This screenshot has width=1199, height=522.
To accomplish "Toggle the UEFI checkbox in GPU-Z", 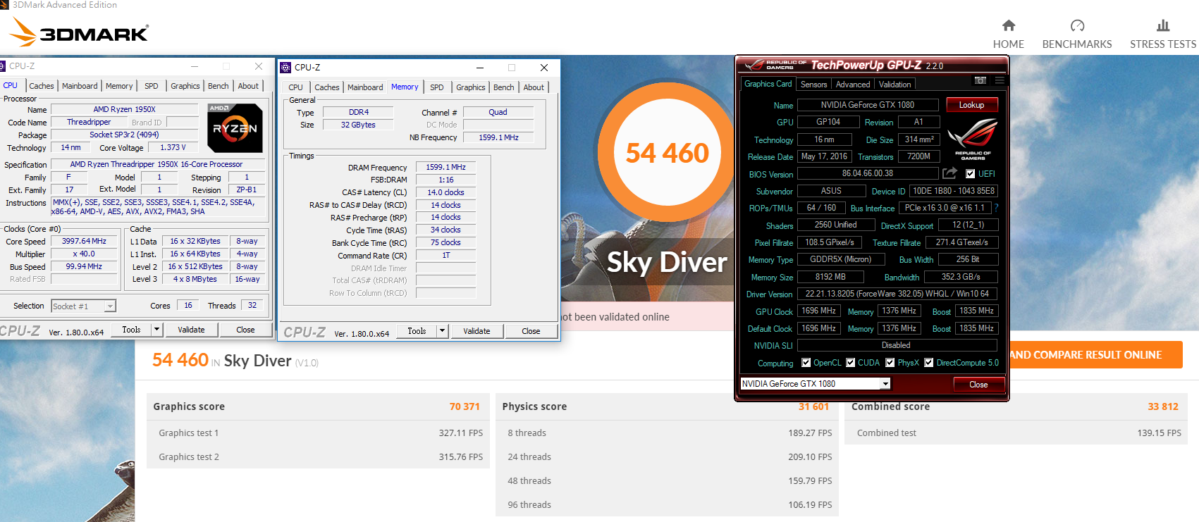I will click(x=970, y=174).
